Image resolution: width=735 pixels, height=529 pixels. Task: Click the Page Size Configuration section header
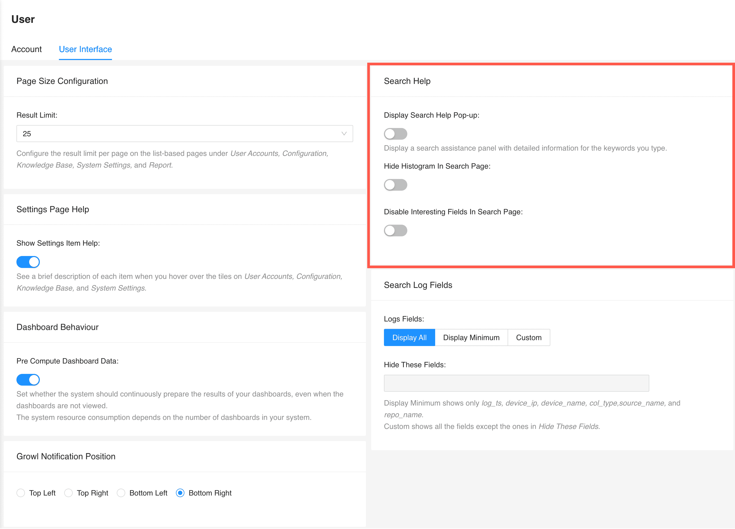pos(62,81)
